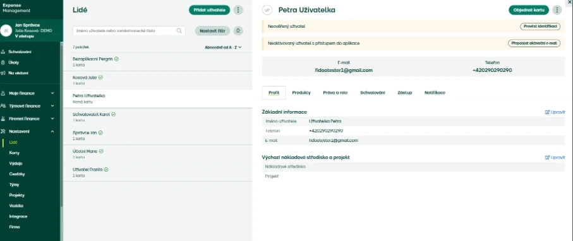Screen dimensions: 573x241
Task: Select Účetní Marie in the people list
Action: point(157,154)
